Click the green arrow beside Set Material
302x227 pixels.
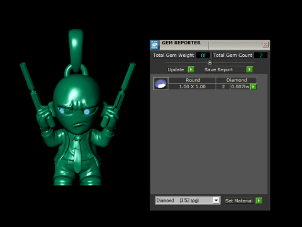pyautogui.click(x=259, y=201)
